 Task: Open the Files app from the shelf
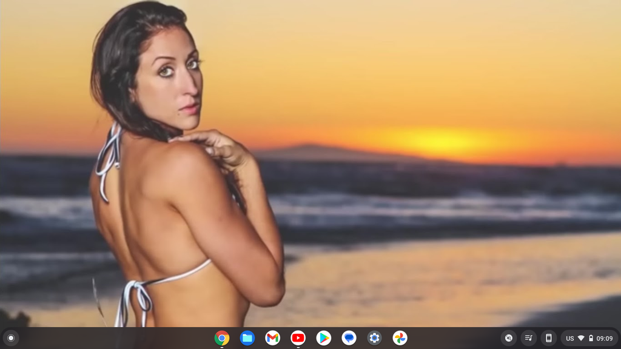(247, 338)
